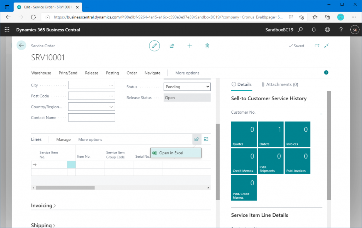362x228 pixels.
Task: Open browser Collections icon
Action: pyautogui.click(x=327, y=17)
